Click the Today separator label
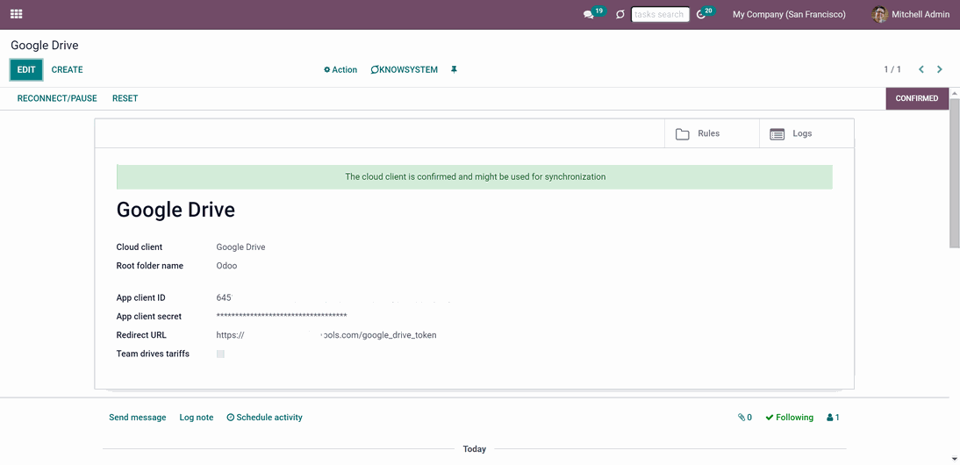 click(x=475, y=449)
